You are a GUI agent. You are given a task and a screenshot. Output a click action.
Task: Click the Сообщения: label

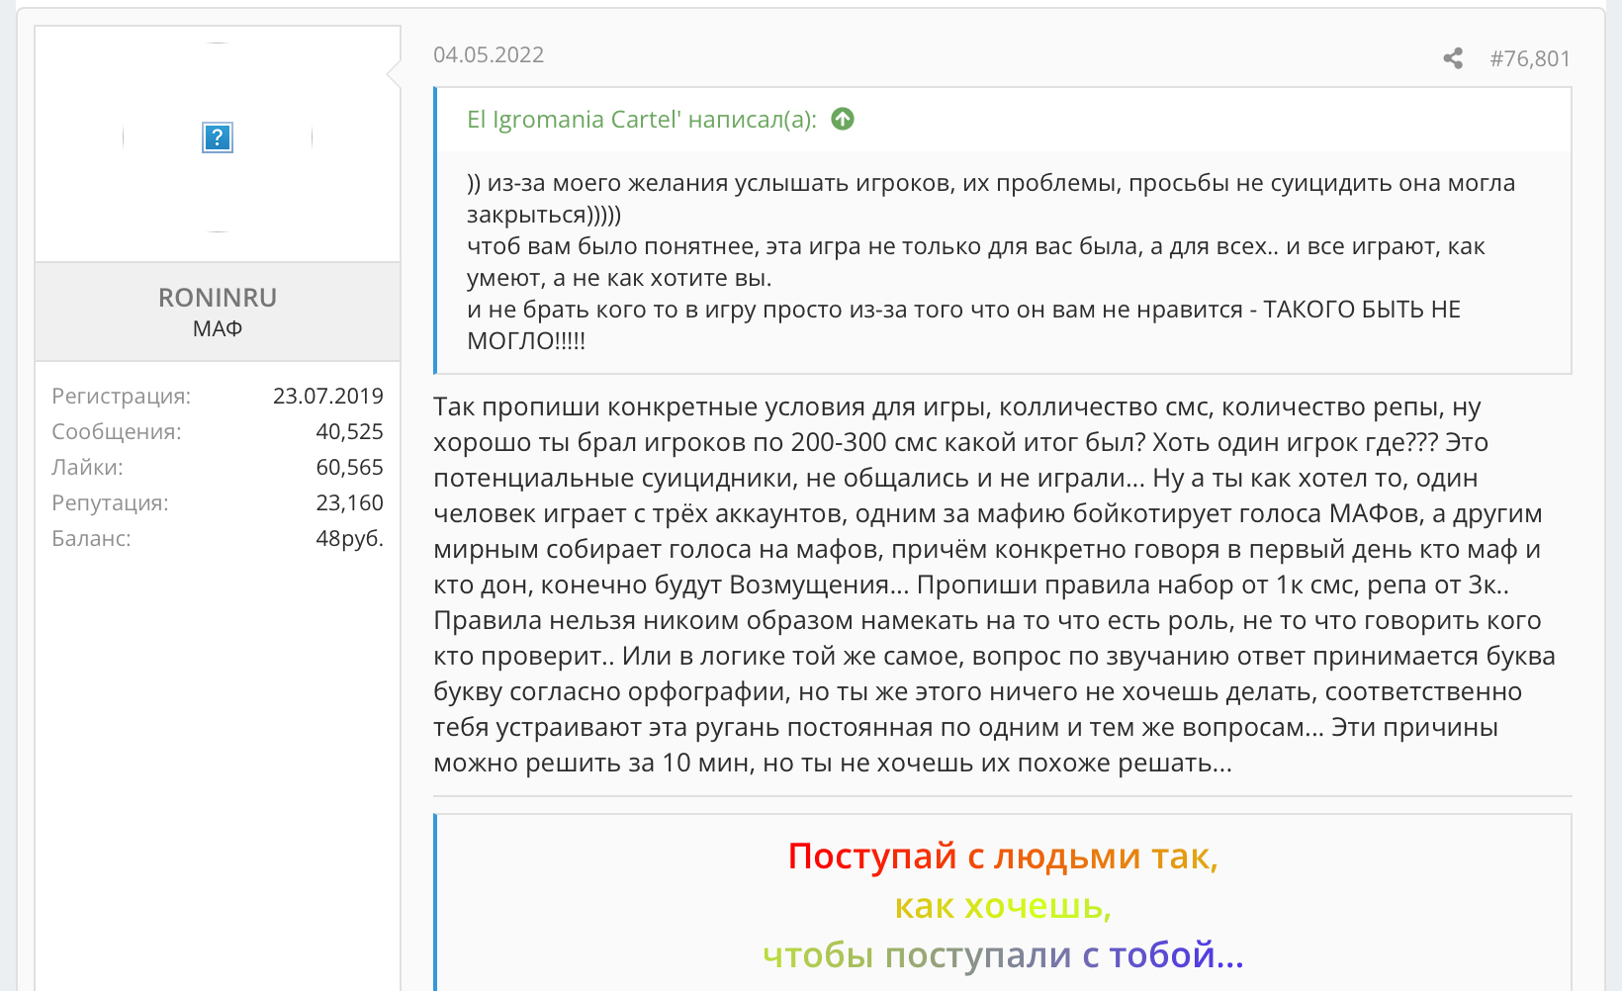click(x=117, y=431)
